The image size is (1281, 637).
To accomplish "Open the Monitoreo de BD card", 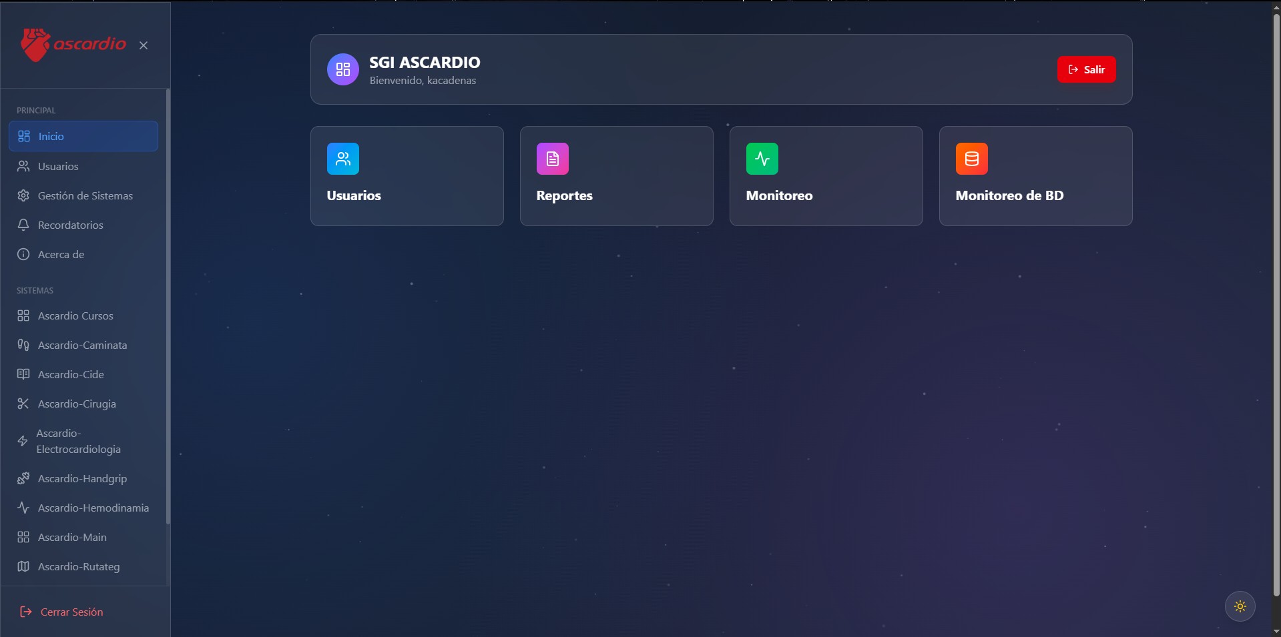I will 1035,176.
